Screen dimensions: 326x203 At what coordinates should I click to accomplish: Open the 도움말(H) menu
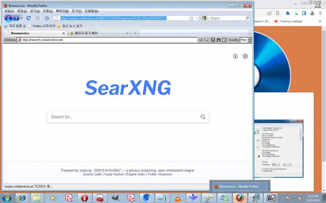[x=91, y=11]
